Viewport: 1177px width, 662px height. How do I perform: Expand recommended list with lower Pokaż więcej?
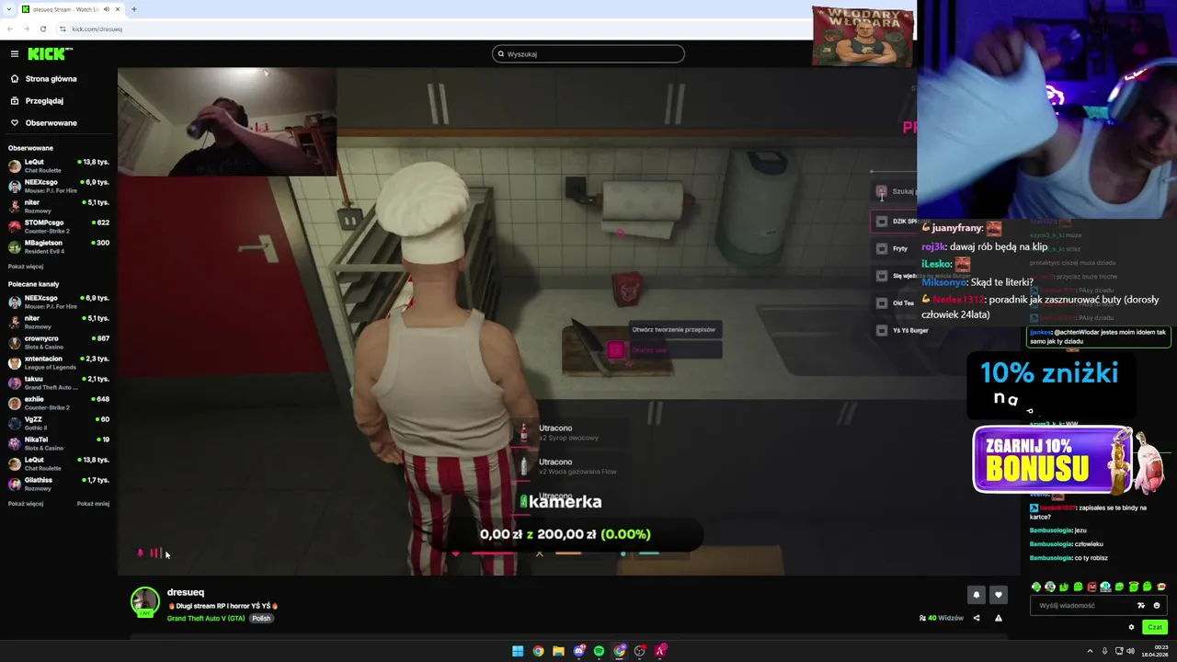[x=26, y=504]
